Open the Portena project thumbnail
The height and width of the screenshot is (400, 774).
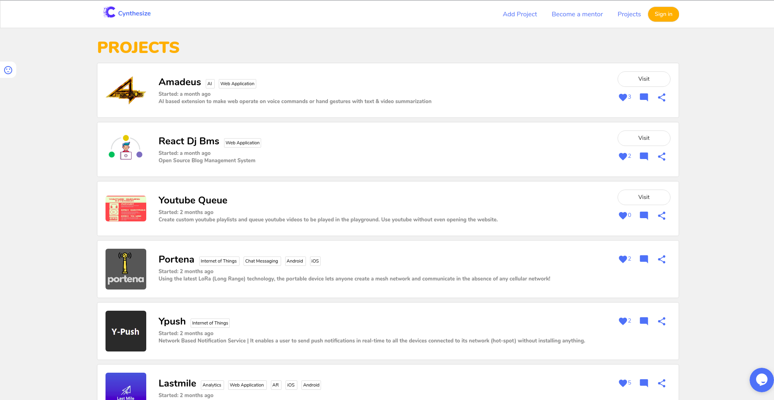126,269
